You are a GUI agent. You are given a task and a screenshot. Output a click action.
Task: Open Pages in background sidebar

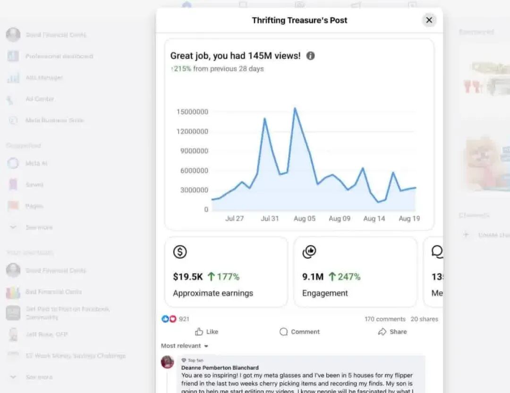pyautogui.click(x=34, y=206)
